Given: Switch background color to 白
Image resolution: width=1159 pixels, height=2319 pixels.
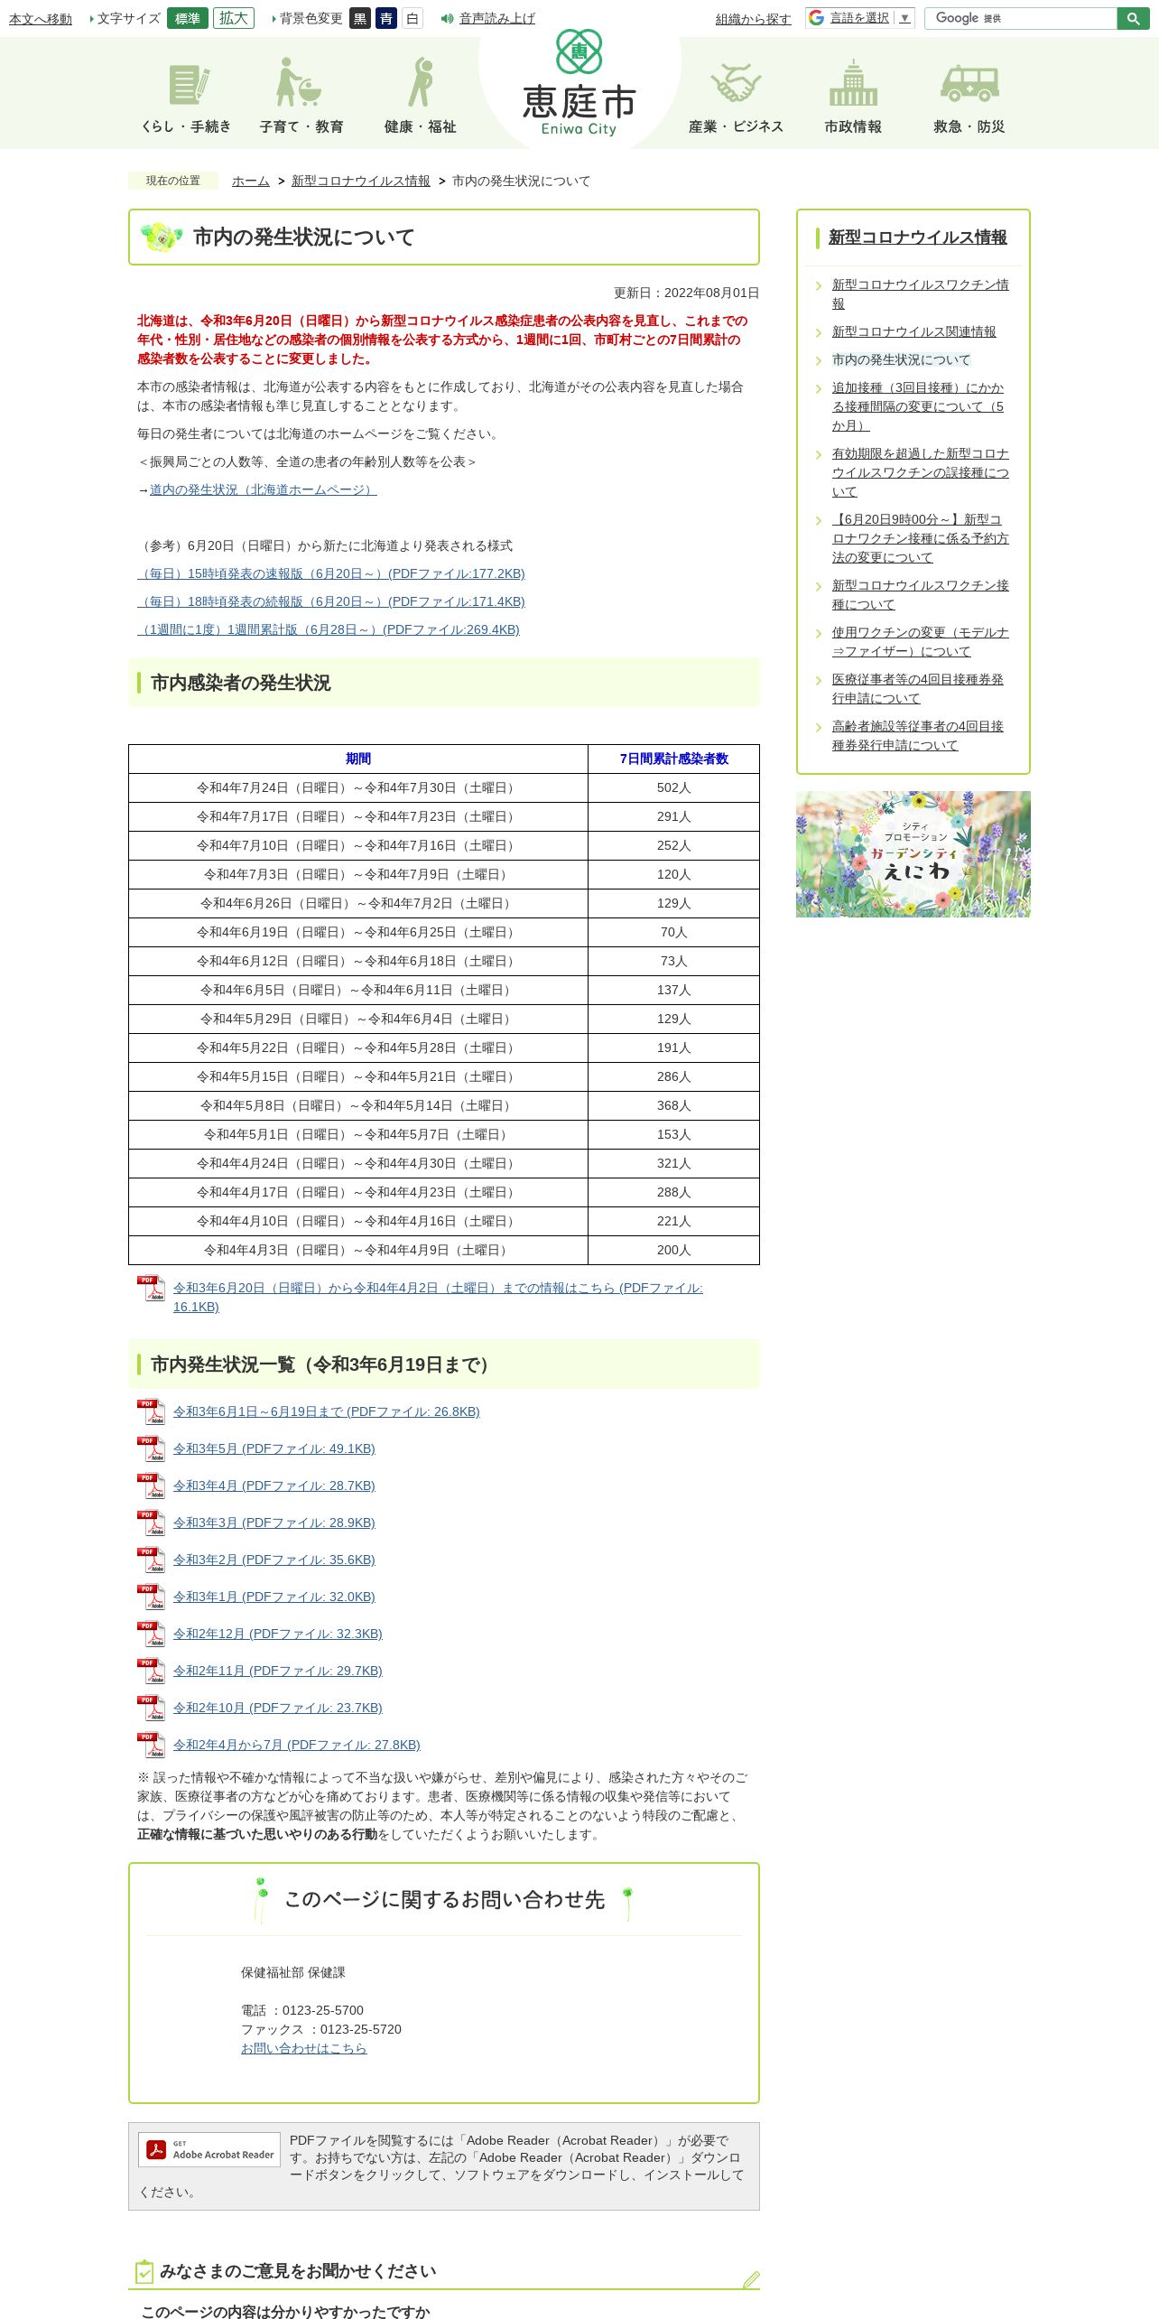Looking at the screenshot, I should pos(413,18).
